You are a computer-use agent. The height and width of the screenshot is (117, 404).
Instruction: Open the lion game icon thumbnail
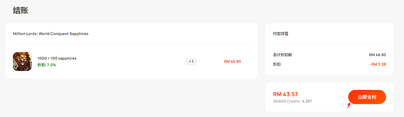point(22,61)
